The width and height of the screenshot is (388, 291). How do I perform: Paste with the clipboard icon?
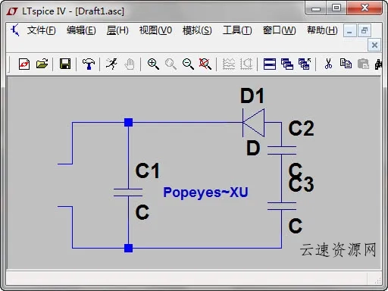(x=363, y=64)
